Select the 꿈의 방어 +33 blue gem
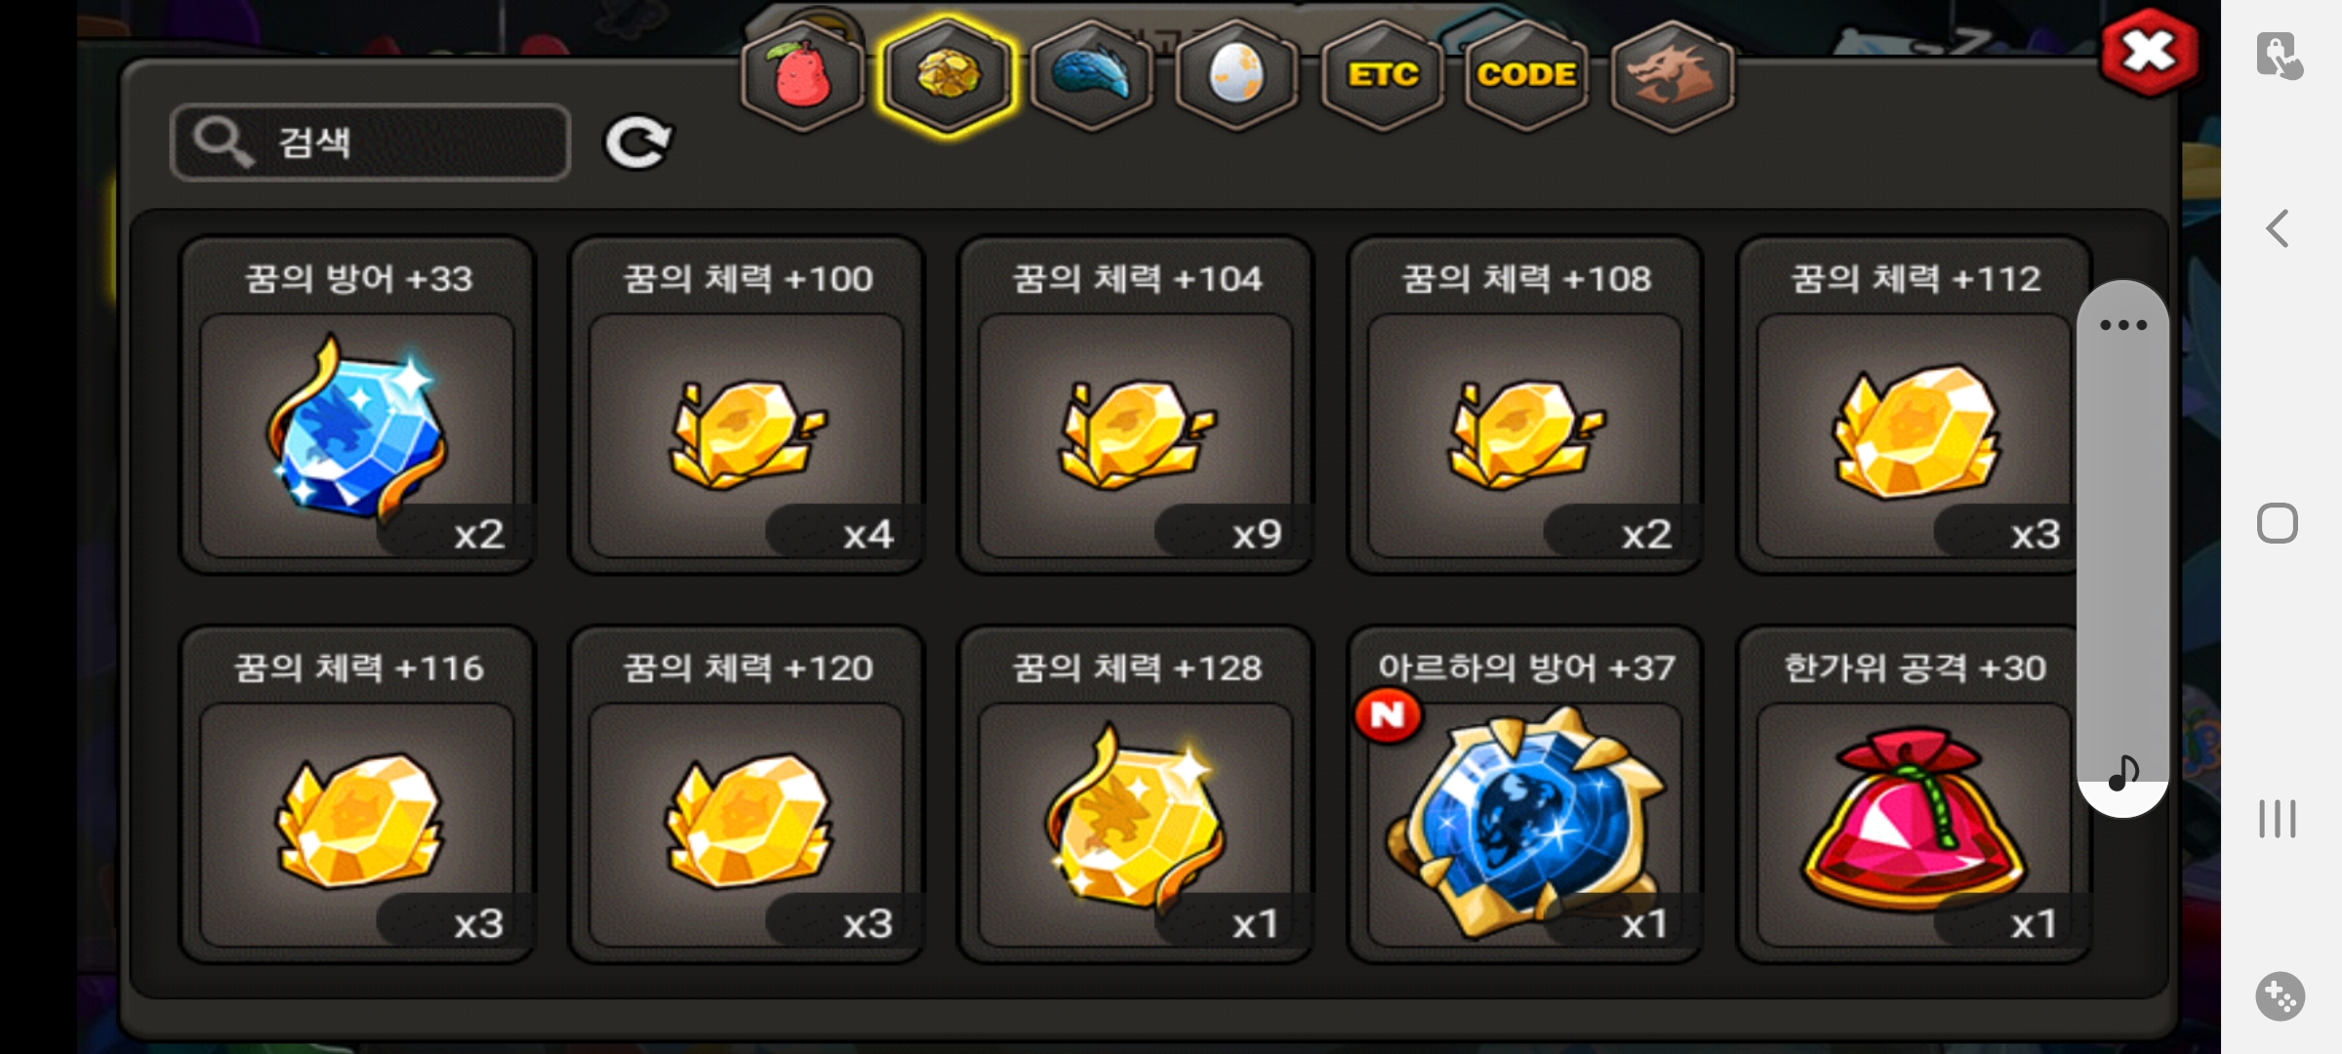Image resolution: width=2342 pixels, height=1054 pixels. 357,405
